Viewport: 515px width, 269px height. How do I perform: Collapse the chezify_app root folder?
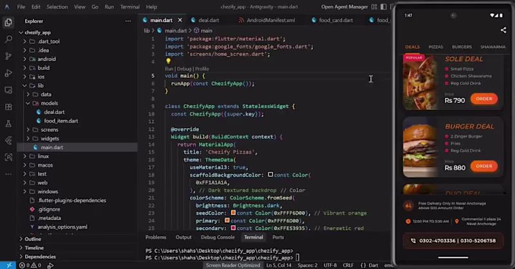21,33
